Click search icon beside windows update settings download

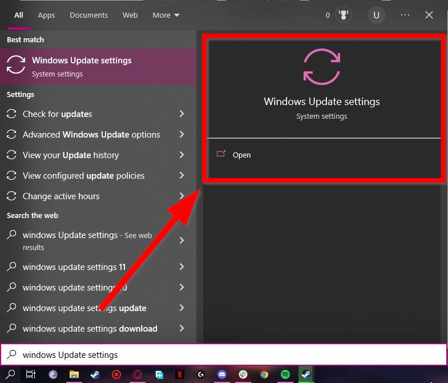11,328
